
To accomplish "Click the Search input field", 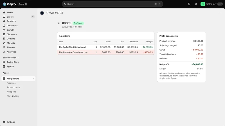I will click(x=112, y=4).
